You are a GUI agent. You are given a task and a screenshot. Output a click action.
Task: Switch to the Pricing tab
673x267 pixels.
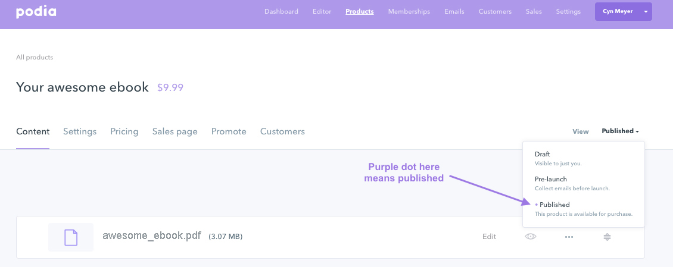pyautogui.click(x=124, y=131)
